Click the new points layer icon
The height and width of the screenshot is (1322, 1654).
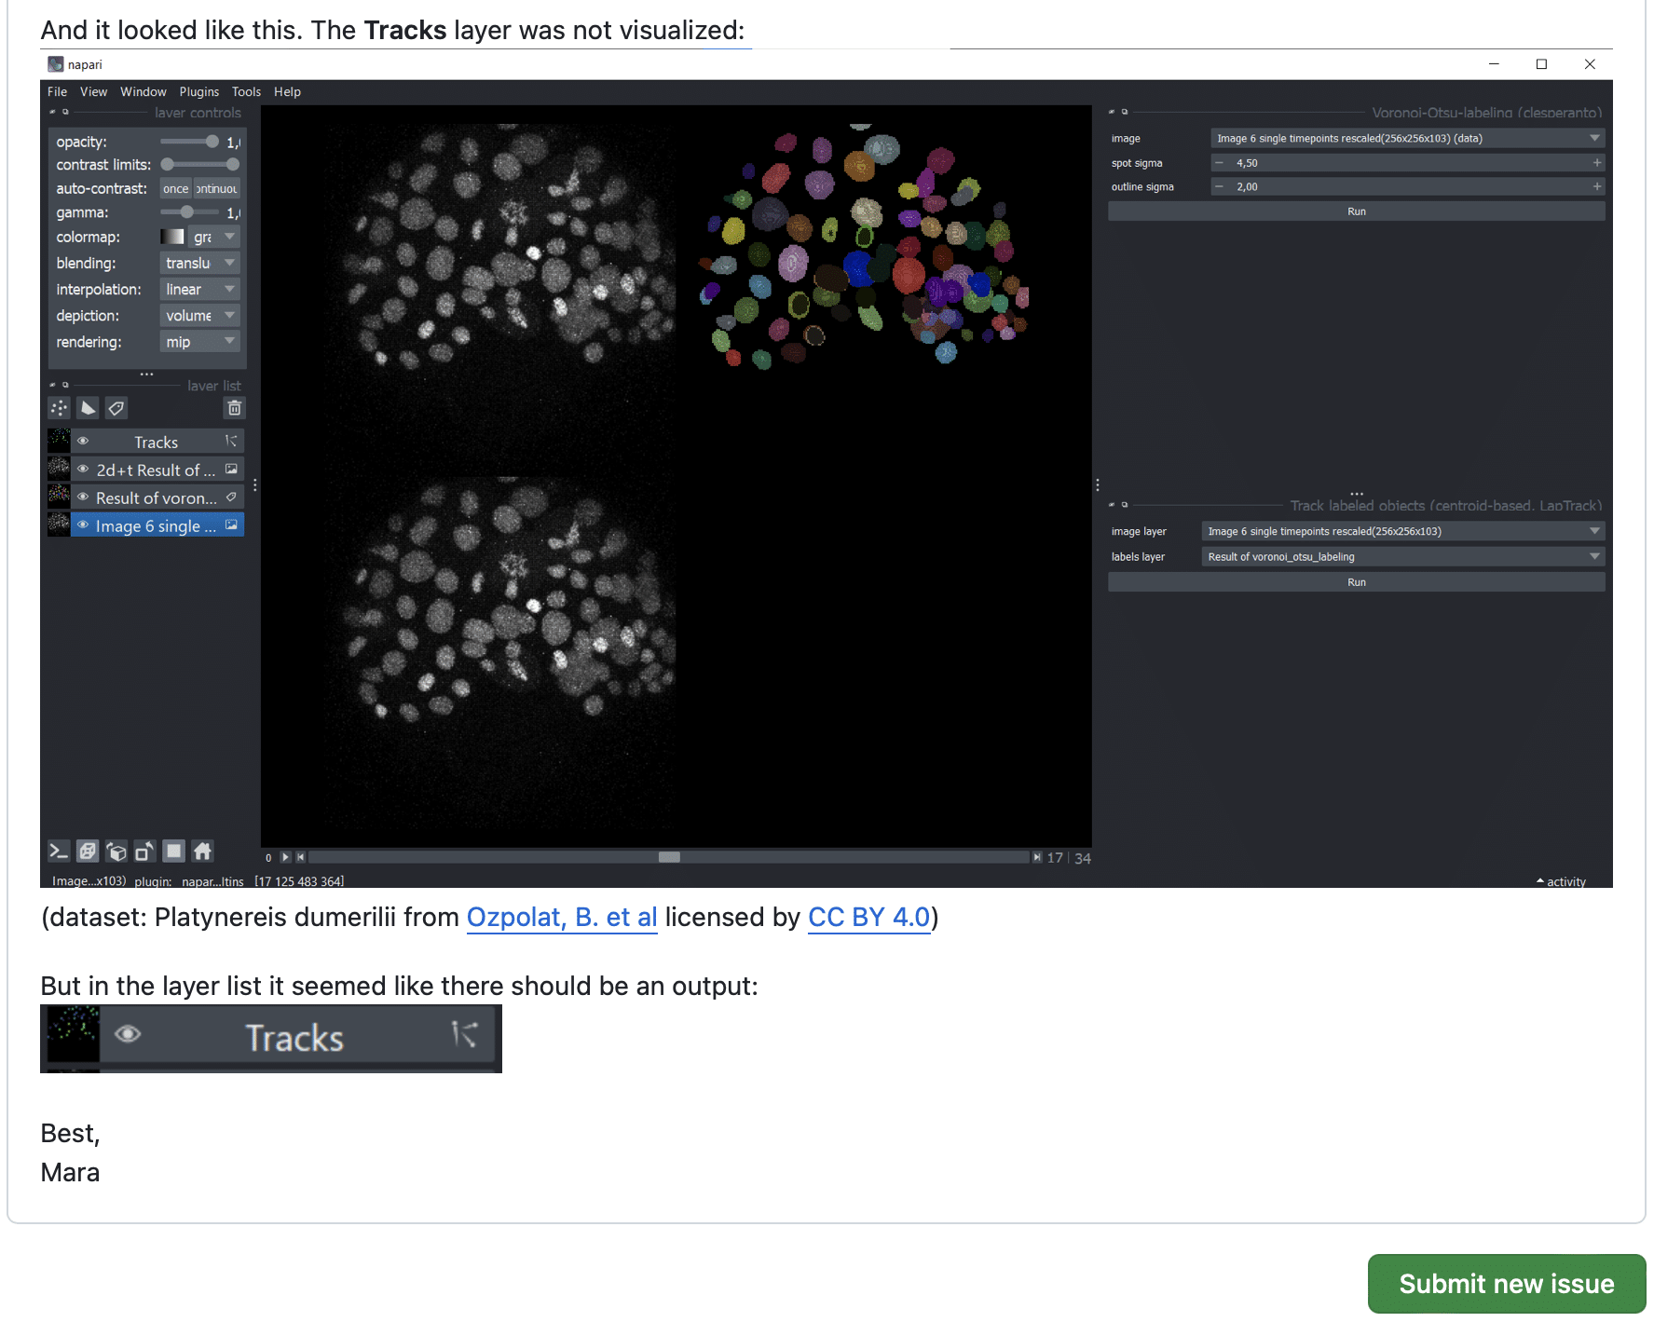click(60, 408)
